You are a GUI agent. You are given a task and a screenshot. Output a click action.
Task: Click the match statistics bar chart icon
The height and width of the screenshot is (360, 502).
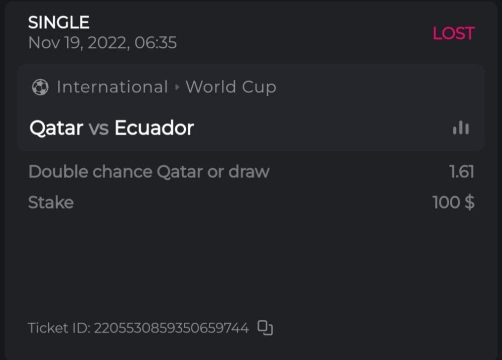461,129
